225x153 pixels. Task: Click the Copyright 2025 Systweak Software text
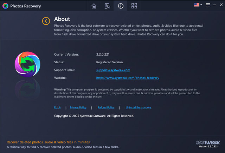click(94, 116)
